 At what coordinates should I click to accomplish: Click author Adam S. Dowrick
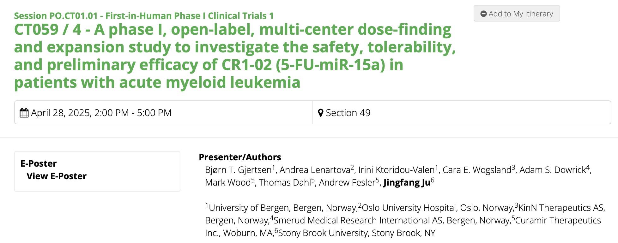tap(553, 170)
